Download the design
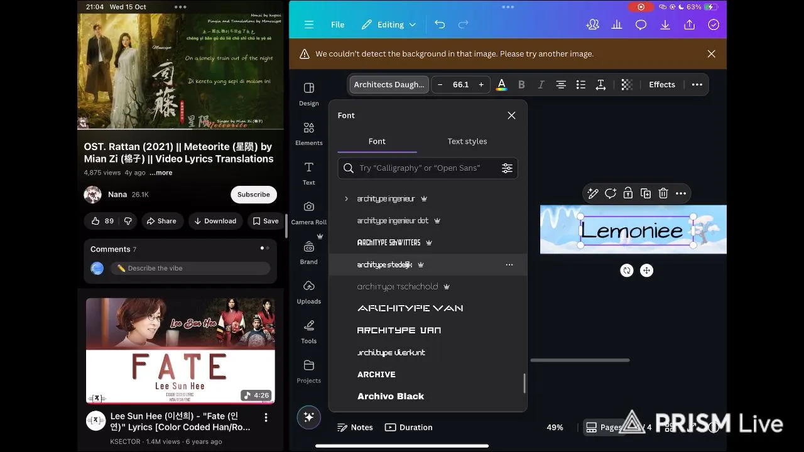Screen dimensions: 804x452 [x=665, y=24]
